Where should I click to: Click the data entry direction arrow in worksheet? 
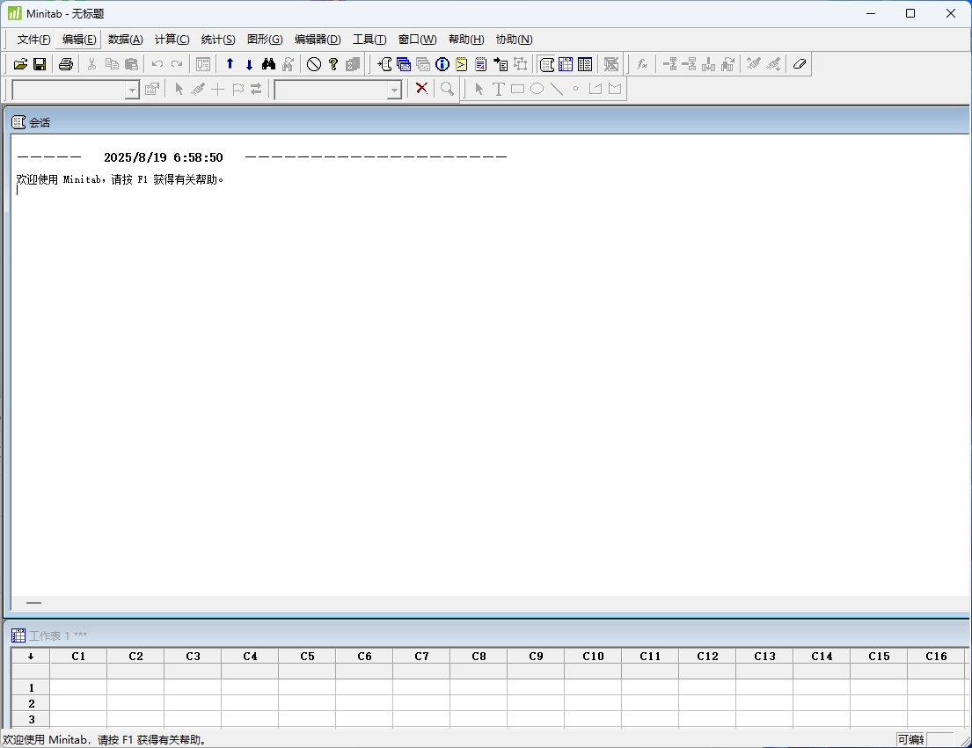[31, 657]
